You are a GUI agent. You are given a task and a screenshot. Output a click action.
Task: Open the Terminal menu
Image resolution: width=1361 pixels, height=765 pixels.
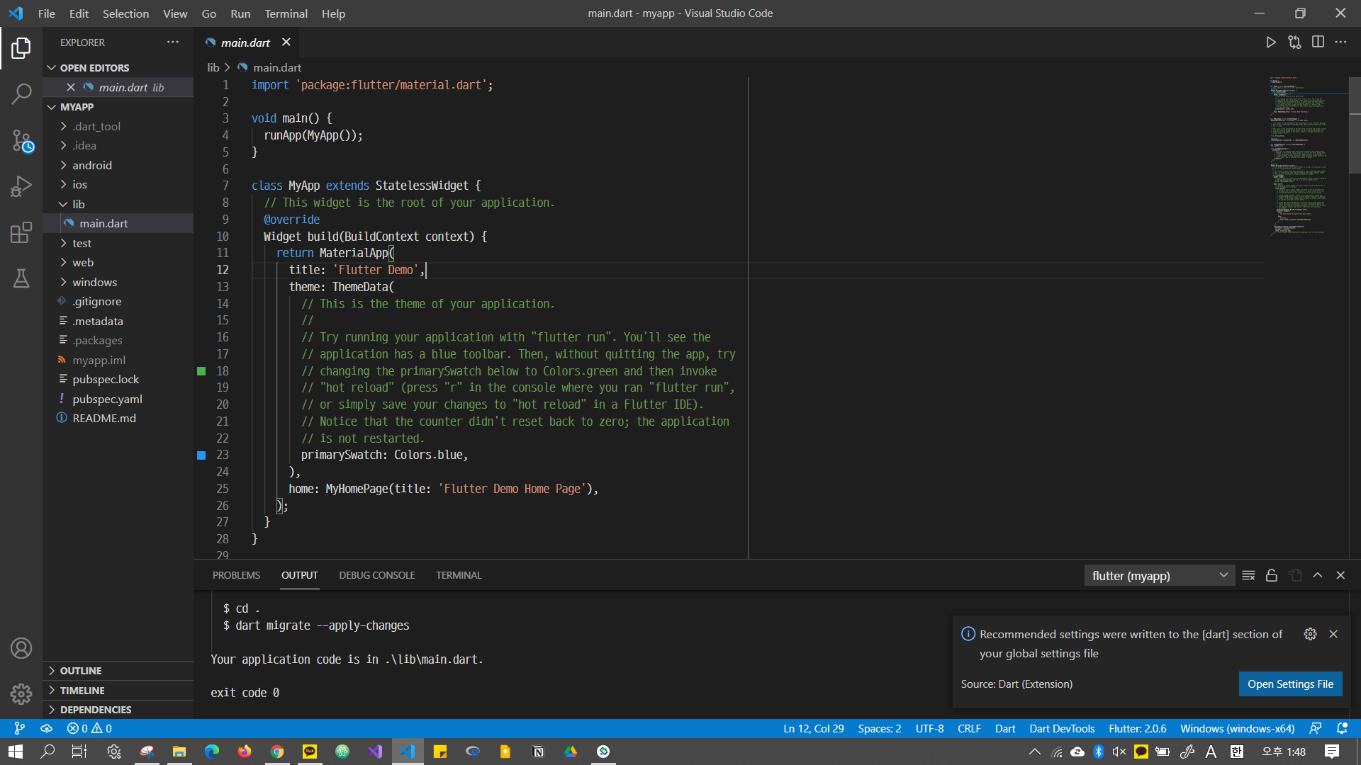(286, 13)
